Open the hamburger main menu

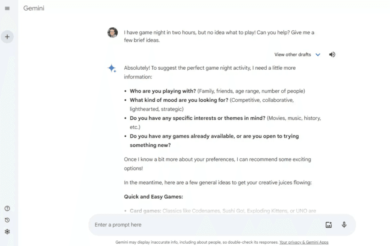point(7,8)
